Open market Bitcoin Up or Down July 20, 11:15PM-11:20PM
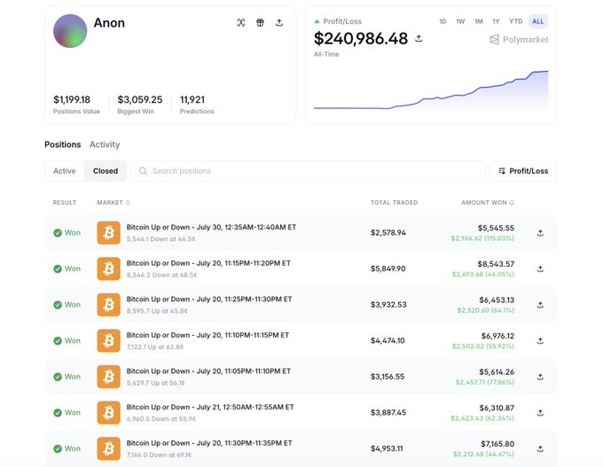This screenshot has height=467, width=603. [x=208, y=263]
